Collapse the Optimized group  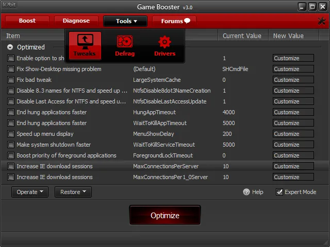pos(10,47)
